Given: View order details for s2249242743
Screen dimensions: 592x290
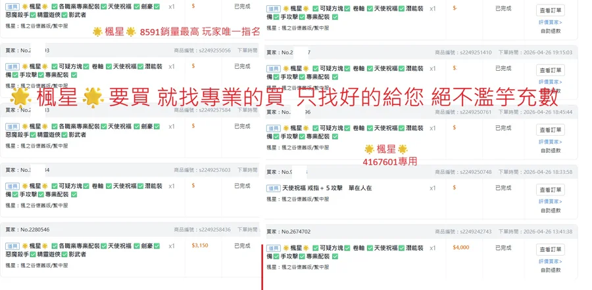Looking at the screenshot, I should point(551,249).
